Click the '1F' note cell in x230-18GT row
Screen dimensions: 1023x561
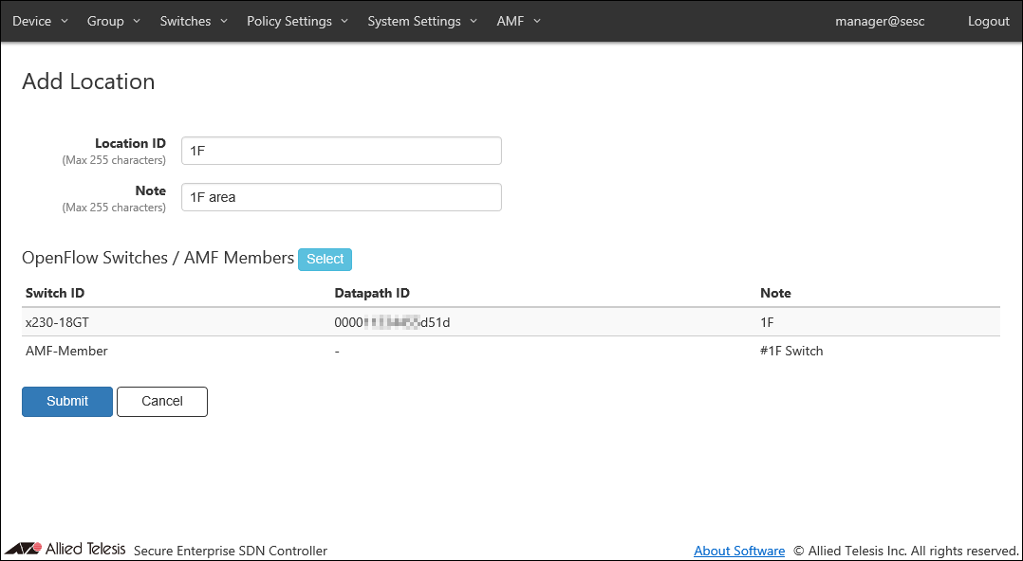[767, 322]
